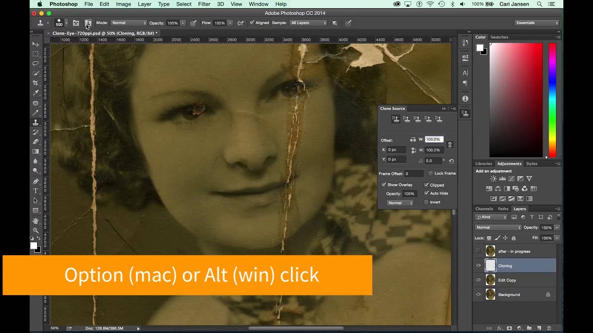Screen dimensions: 593x333
Task: Open the Sample All Layers dropdown
Action: click(308, 23)
